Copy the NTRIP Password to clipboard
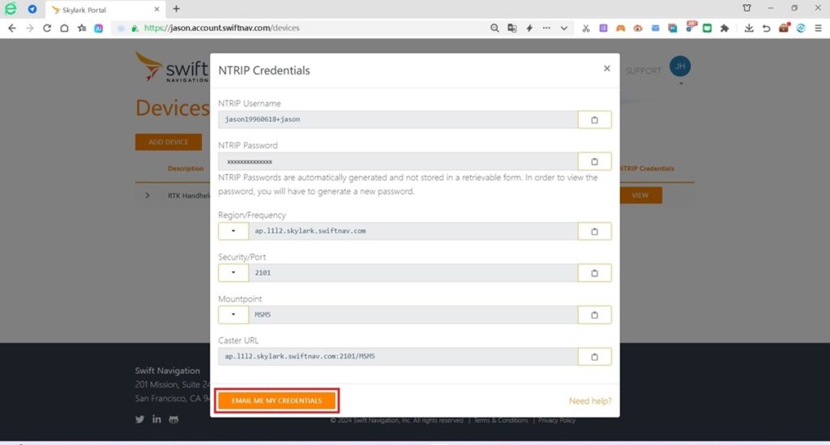Screen dimensions: 830x445 [x=594, y=161]
